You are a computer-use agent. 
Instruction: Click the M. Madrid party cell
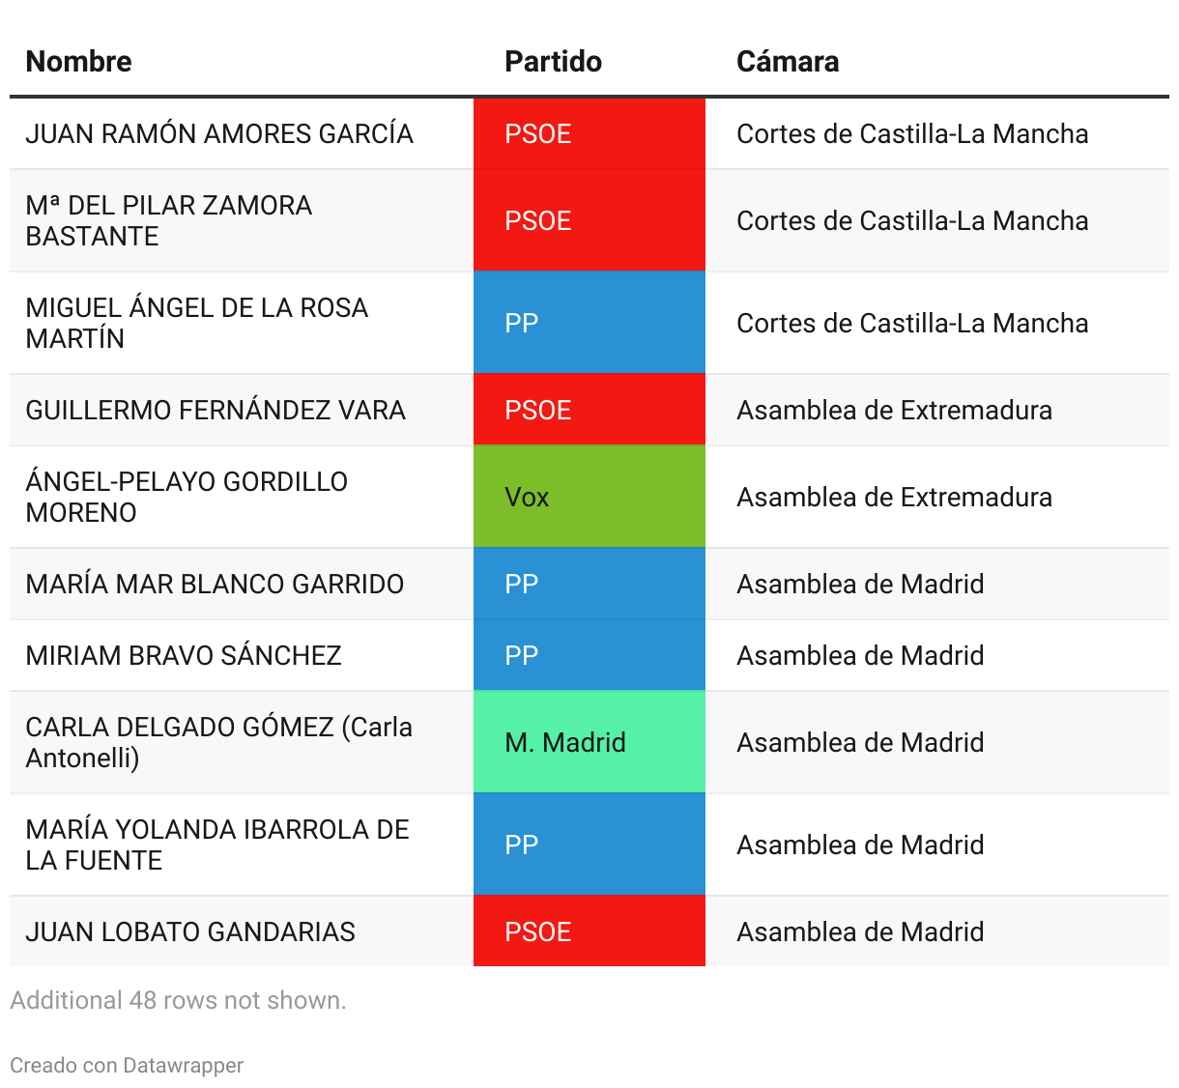(589, 742)
